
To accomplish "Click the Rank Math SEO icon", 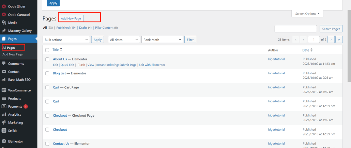I will [4, 80].
